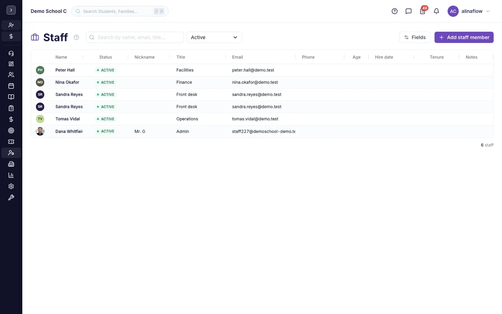Open the building icon in sidebar

pos(11,164)
